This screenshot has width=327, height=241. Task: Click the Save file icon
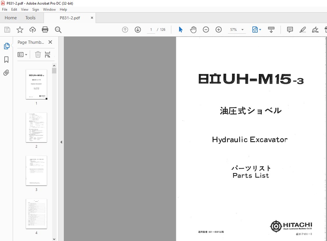tap(7, 30)
